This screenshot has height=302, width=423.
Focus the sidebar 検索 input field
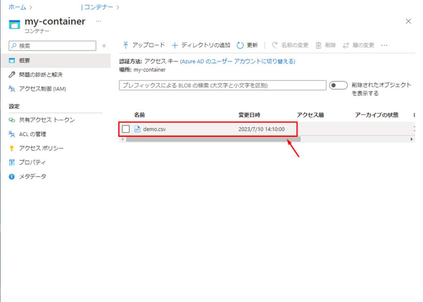pyautogui.click(x=52, y=45)
